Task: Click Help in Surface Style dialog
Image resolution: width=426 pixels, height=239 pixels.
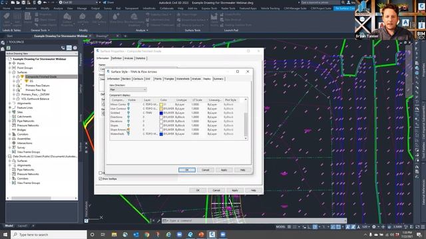Action: point(242,170)
